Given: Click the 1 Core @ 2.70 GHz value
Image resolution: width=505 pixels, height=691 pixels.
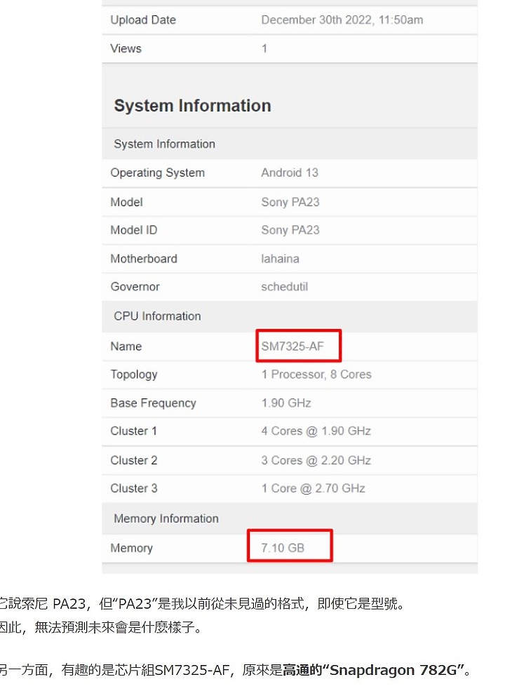Looking at the screenshot, I should (x=314, y=488).
